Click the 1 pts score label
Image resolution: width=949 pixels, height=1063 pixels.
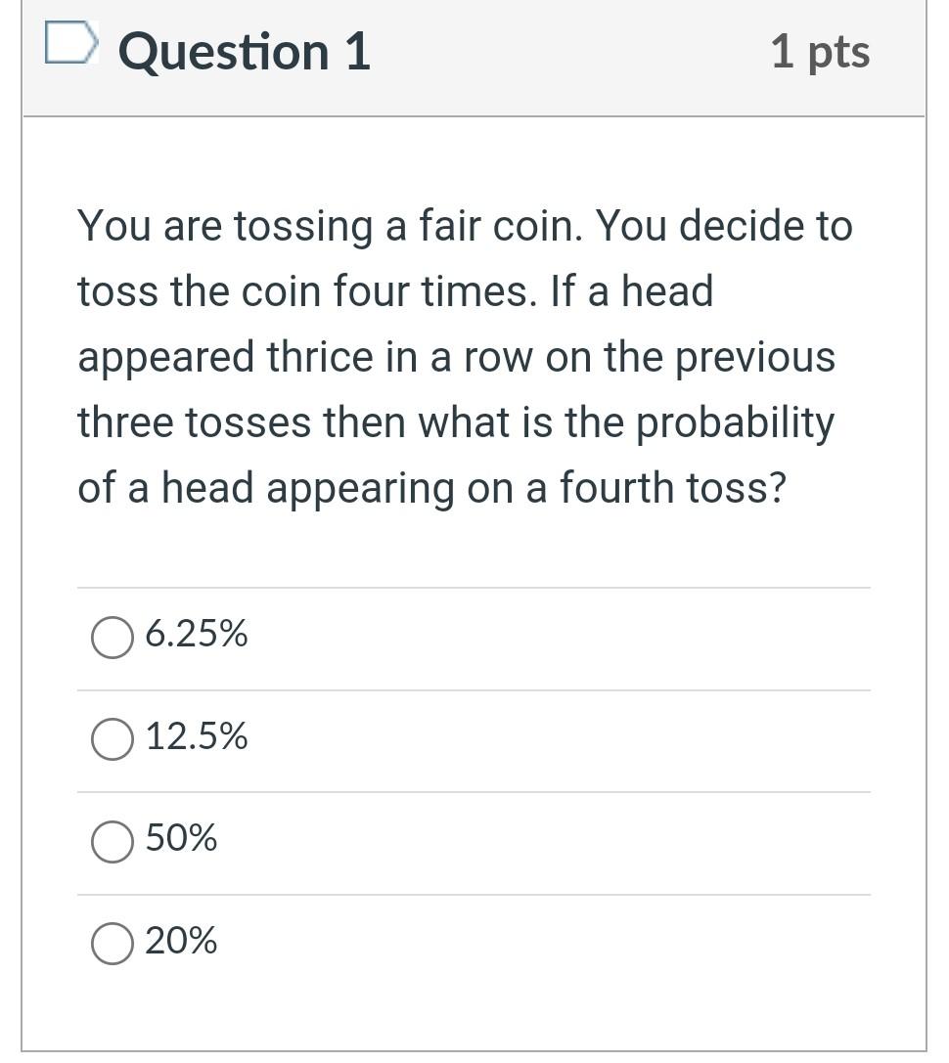[x=820, y=52]
